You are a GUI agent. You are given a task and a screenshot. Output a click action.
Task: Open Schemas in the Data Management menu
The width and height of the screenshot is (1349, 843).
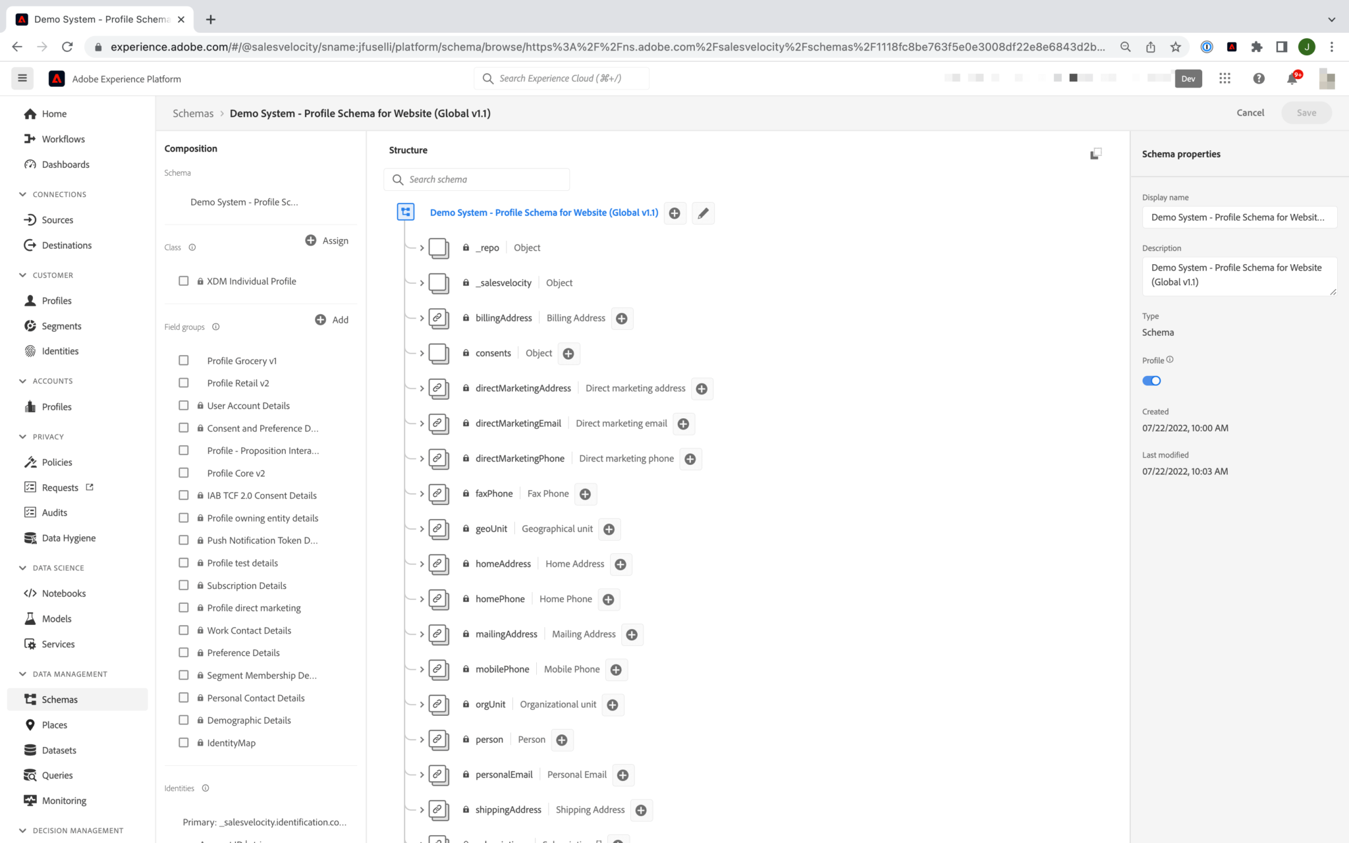click(x=59, y=699)
